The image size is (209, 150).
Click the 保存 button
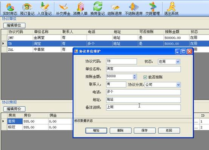coord(145,131)
